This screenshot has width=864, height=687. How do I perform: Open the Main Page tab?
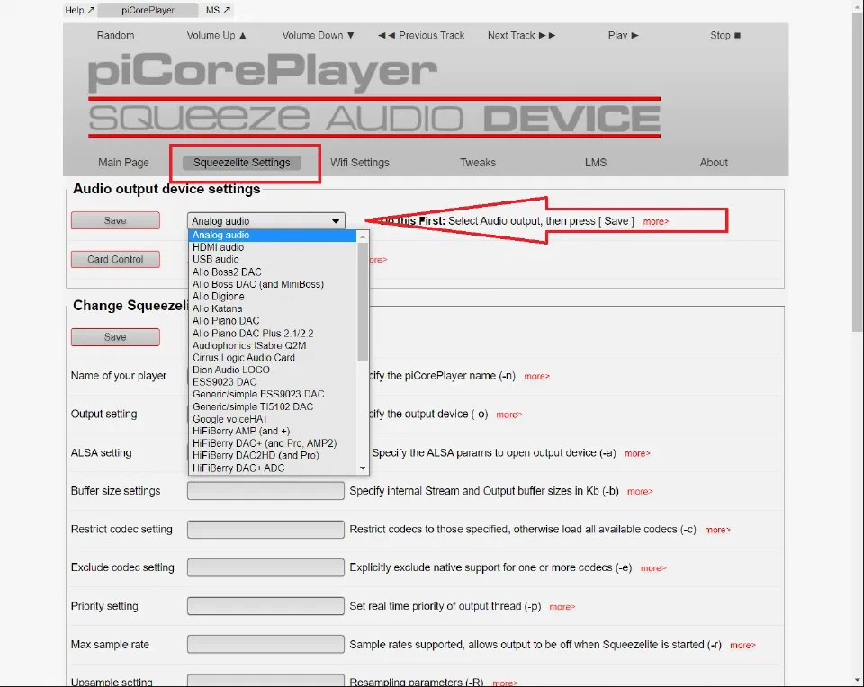[x=123, y=163]
